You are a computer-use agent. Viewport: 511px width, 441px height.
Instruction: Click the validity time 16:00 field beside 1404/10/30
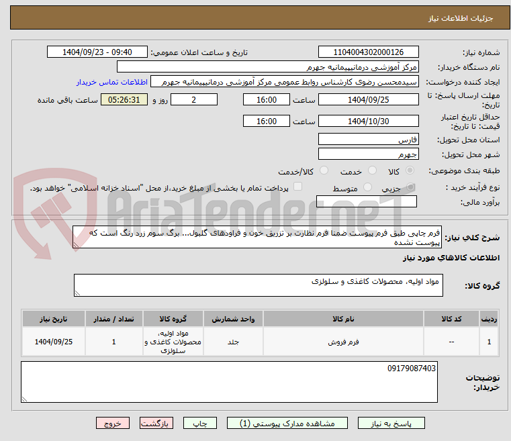click(267, 121)
